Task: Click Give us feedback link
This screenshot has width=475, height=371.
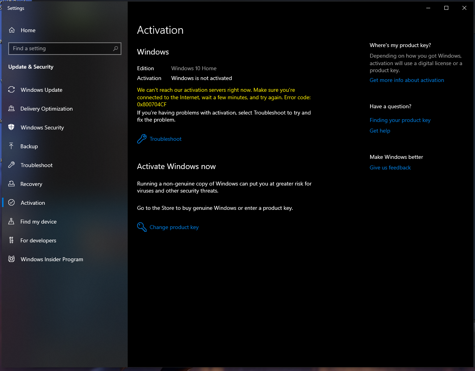Action: point(390,167)
